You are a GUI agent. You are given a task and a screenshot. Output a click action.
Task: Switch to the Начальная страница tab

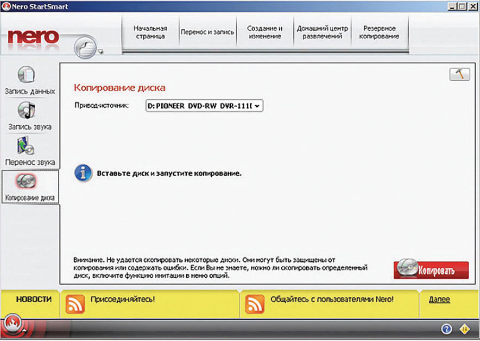coord(150,32)
